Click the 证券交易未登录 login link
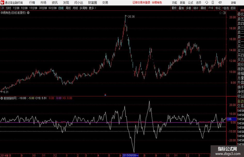Viewport: 244px width, 157px height. pyautogui.click(x=141, y=3)
